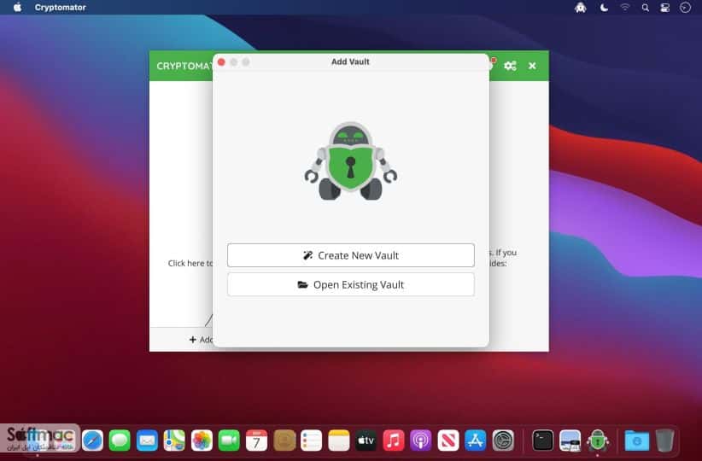
Task: Open Terminal from the Dock
Action: click(542, 441)
